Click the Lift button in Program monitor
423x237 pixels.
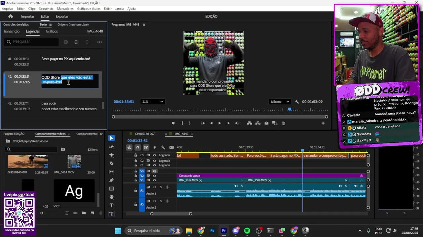click(x=250, y=123)
